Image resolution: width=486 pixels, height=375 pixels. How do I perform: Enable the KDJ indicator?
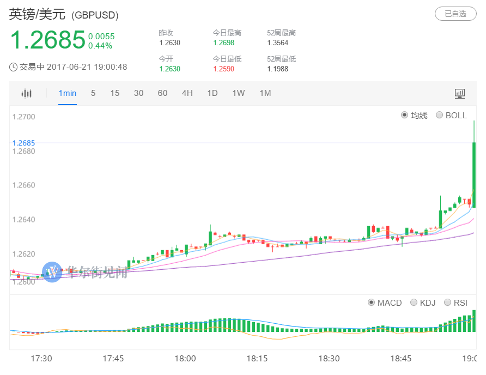point(415,303)
